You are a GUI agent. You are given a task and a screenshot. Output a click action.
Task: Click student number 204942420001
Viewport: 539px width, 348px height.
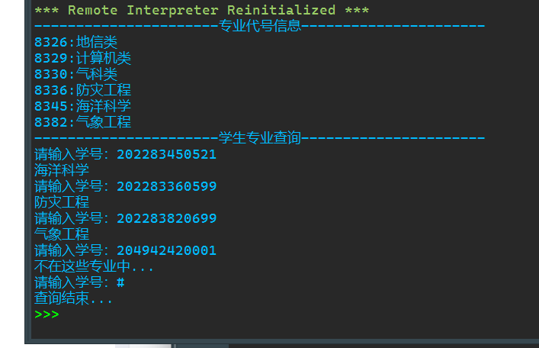point(166,250)
